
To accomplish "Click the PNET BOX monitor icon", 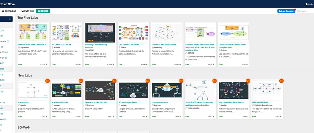I will (x=23, y=11).
